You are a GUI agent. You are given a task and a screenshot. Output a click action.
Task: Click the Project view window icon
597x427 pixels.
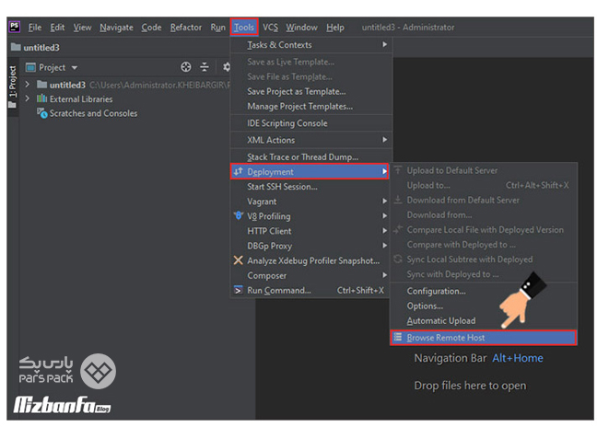(30, 68)
